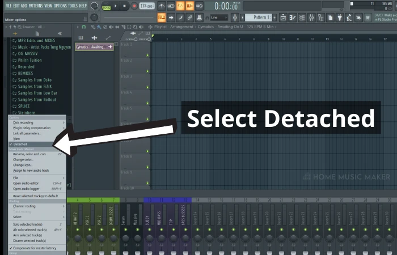This screenshot has height=255, width=397.
Task: Expand the Disk recording submenu
Action: pos(37,122)
